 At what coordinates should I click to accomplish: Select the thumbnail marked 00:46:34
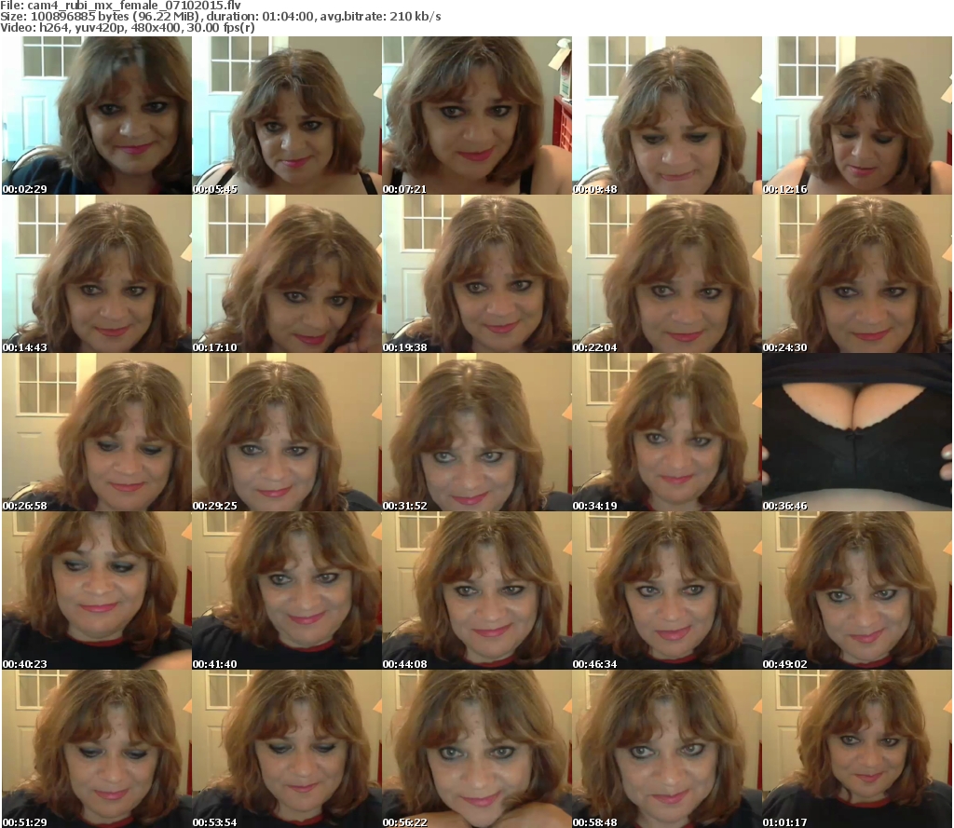[x=667, y=590]
